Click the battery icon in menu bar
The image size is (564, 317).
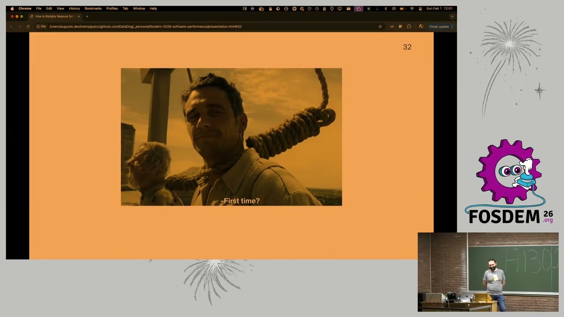pos(402,8)
